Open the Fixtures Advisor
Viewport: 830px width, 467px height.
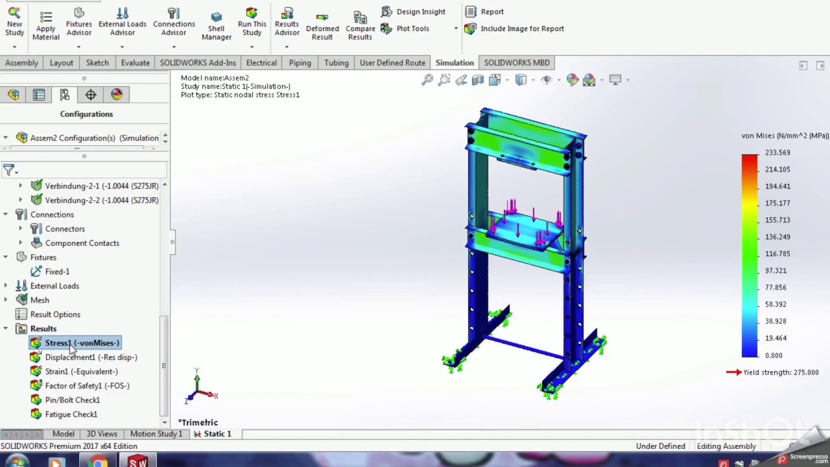coord(78,23)
